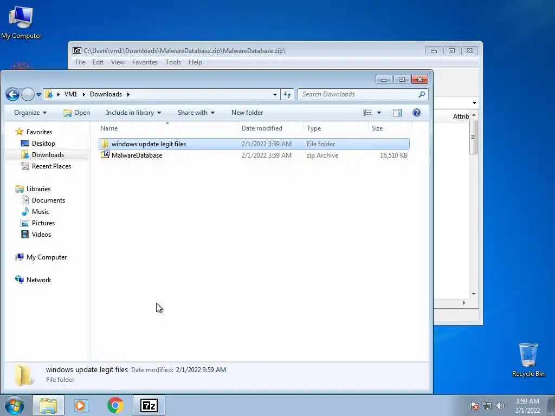This screenshot has height=416, width=555.
Task: Click the 7-Zip taskbar icon
Action: 149,405
